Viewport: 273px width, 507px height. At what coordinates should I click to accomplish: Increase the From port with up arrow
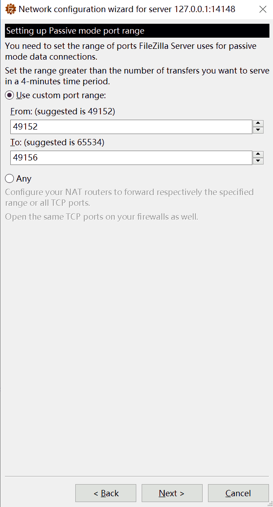point(258,124)
